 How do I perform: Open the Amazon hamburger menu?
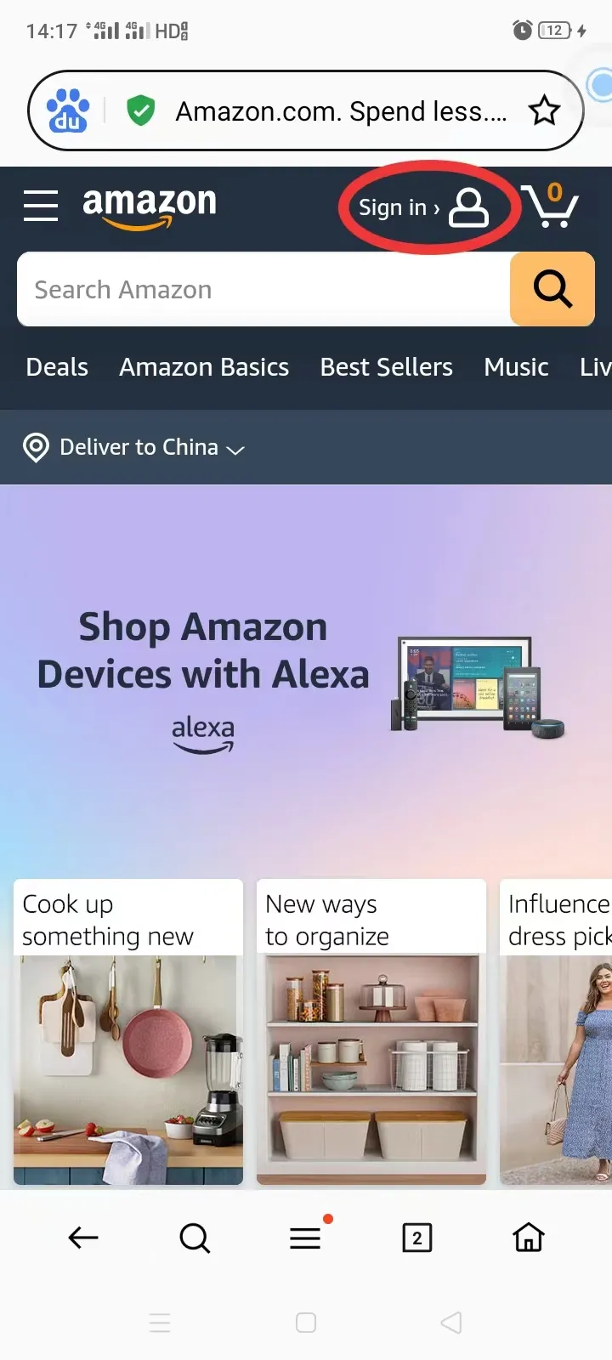pos(40,206)
